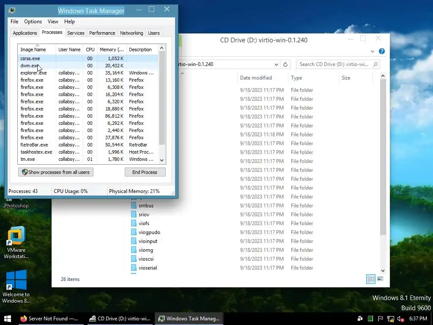
Task: Sort processes by Image Name column
Action: [37, 50]
